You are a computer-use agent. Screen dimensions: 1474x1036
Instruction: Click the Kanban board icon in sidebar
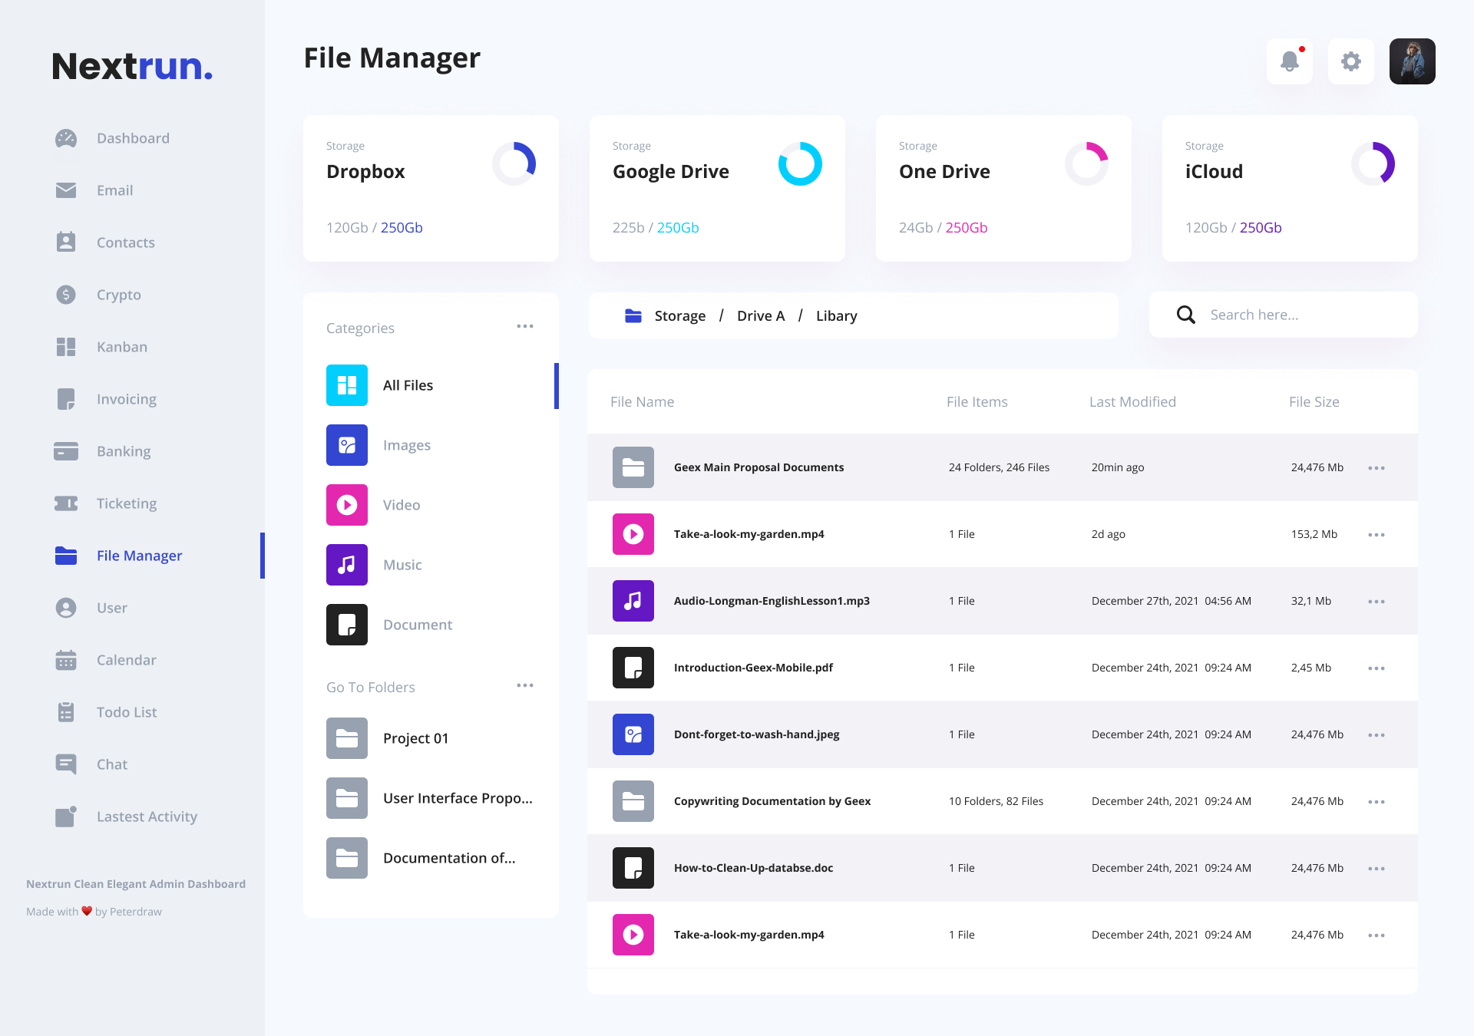pyautogui.click(x=66, y=347)
